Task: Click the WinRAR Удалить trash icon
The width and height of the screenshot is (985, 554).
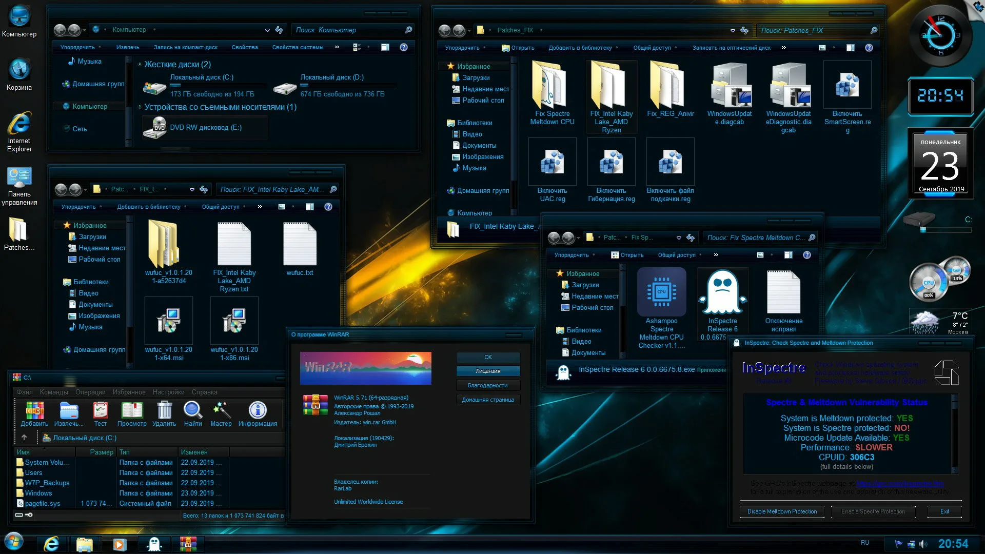Action: [164, 413]
